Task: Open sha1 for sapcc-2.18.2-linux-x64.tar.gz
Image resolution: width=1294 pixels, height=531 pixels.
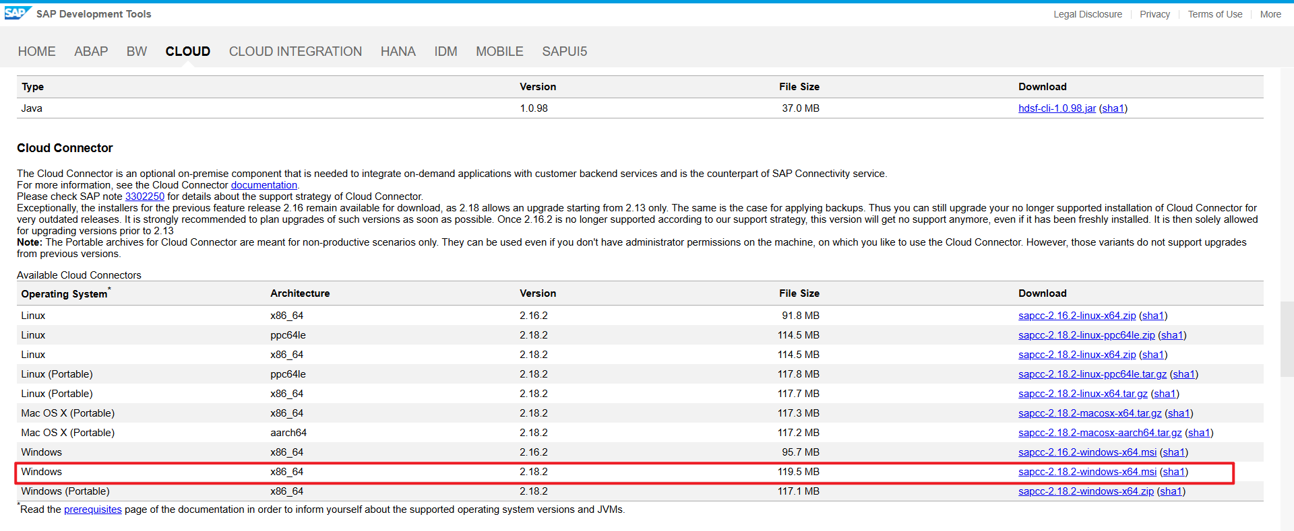Action: pos(1165,394)
